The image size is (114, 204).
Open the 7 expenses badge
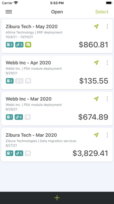click(x=9, y=153)
